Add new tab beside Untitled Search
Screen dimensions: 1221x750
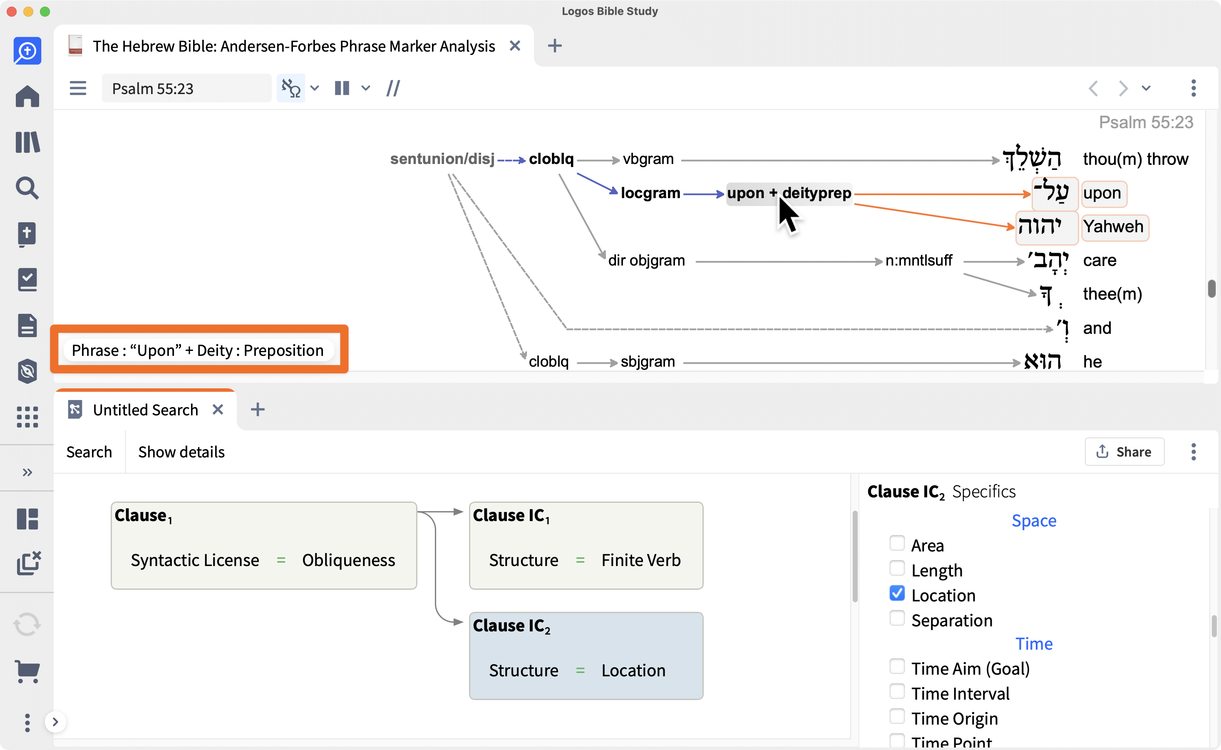point(257,409)
